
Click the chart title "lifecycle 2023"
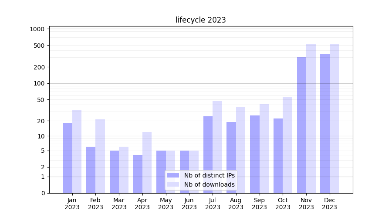(200, 20)
